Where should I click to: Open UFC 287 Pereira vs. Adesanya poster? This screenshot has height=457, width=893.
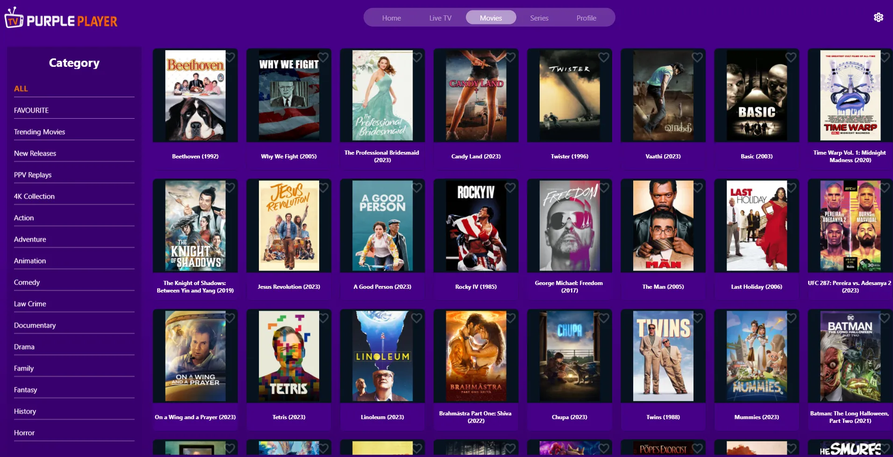pyautogui.click(x=850, y=226)
